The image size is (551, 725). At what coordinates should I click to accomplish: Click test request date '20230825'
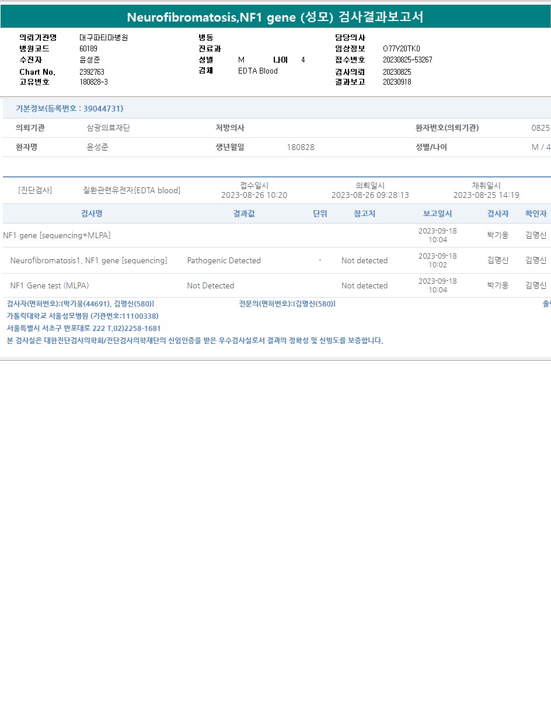click(397, 72)
